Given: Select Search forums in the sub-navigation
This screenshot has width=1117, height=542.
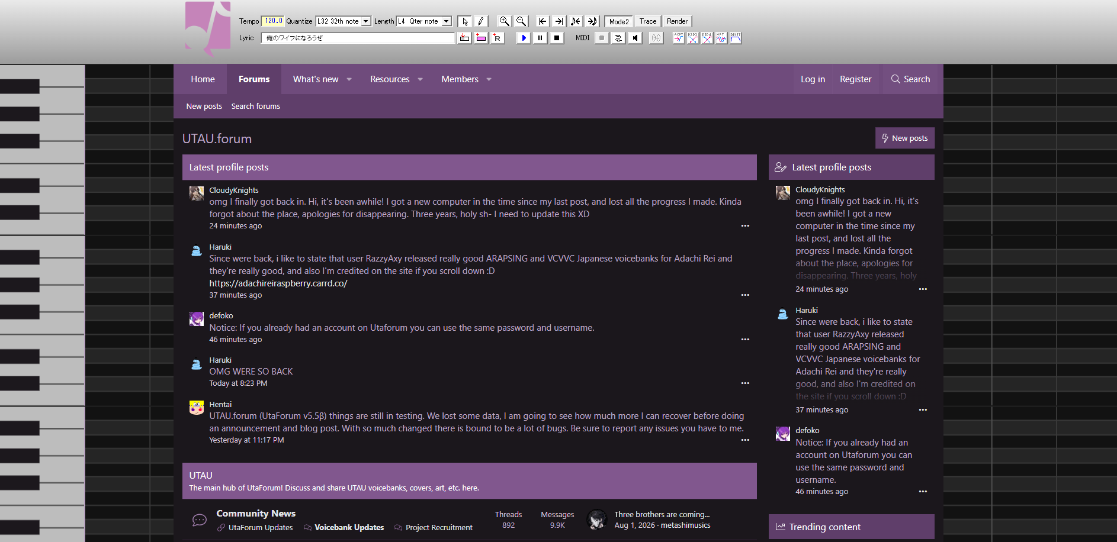Looking at the screenshot, I should 256,107.
